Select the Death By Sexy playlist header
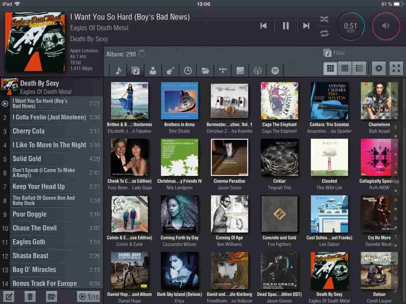This screenshot has width=406, height=304. (x=51, y=87)
